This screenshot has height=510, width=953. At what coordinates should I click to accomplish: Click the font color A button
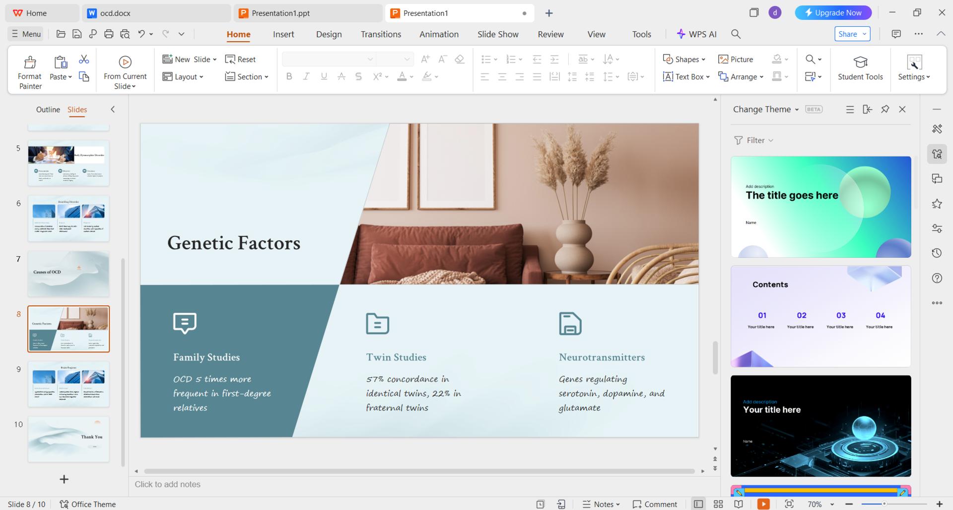tap(402, 76)
